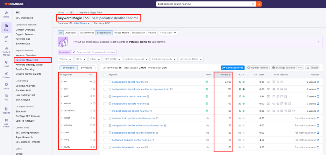Dismiss the Potential Traffic banner
This screenshot has height=155, width=326.
coord(318,42)
